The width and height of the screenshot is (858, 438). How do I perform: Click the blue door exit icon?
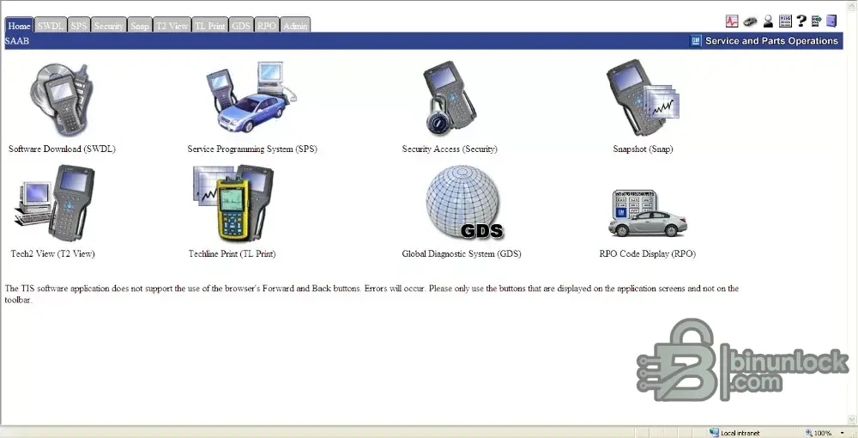tap(831, 21)
